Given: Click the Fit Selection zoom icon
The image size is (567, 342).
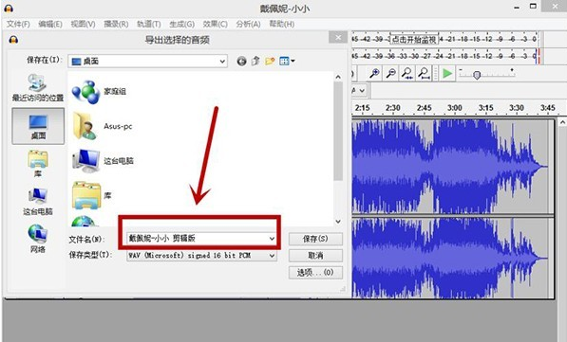Looking at the screenshot, I should 407,73.
